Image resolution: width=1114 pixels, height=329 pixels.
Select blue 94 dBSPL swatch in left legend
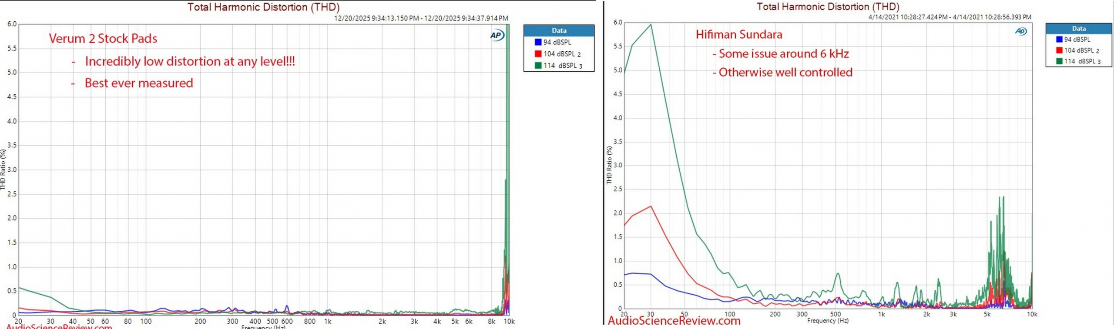[x=538, y=42]
